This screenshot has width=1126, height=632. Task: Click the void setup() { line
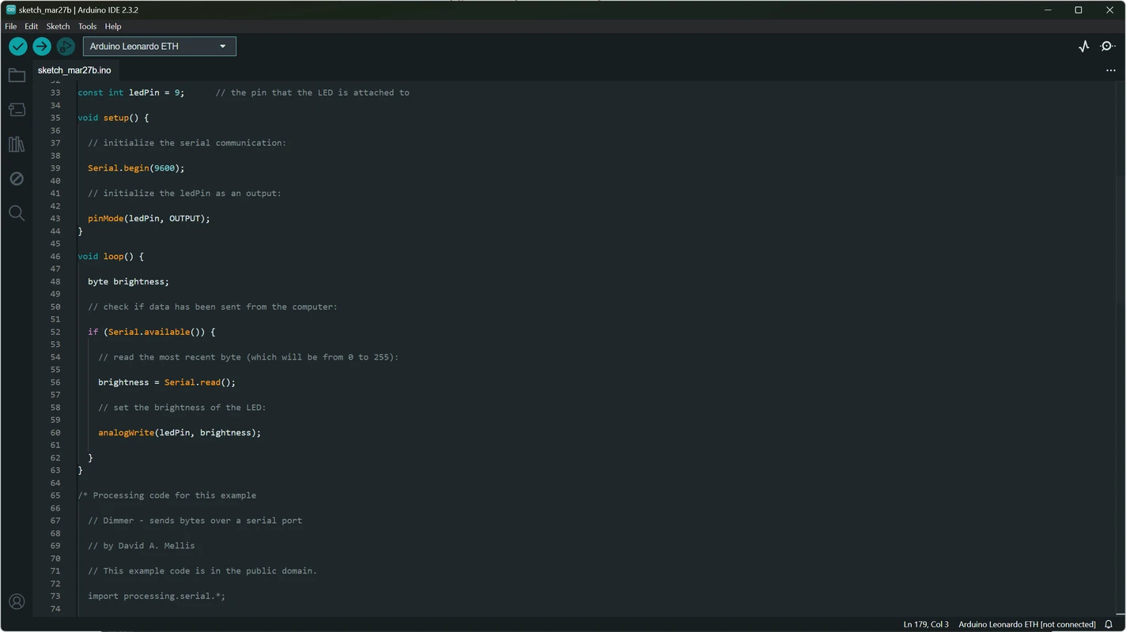coord(113,118)
